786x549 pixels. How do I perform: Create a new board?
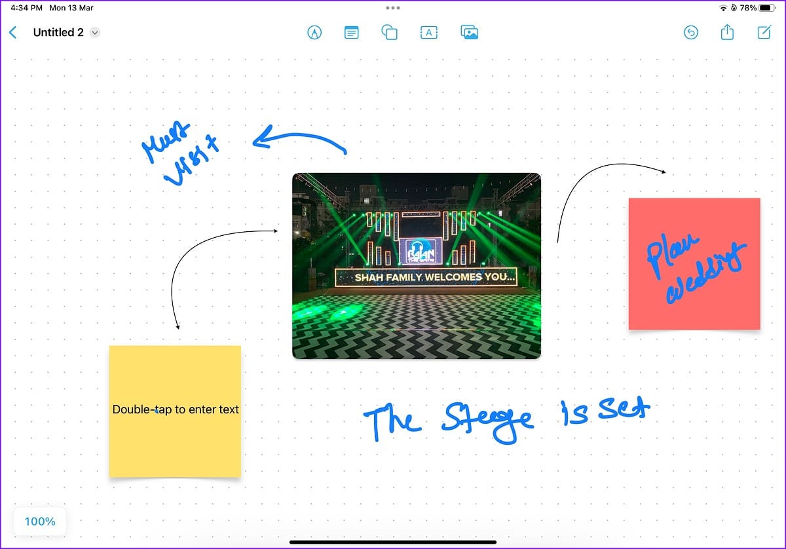[764, 32]
